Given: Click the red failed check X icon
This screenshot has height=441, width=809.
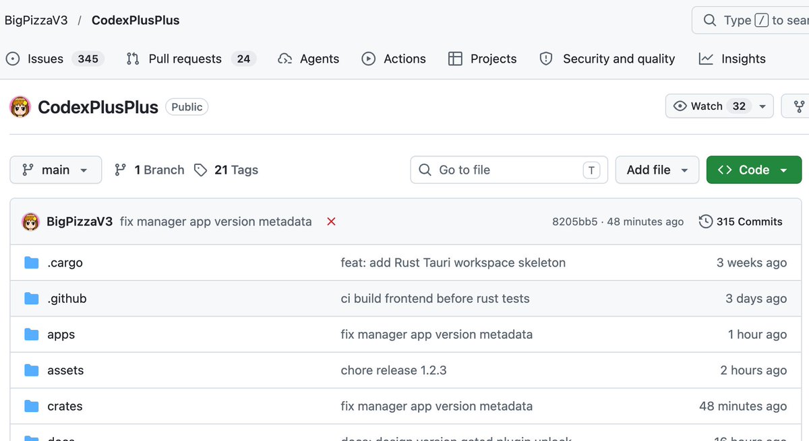Looking at the screenshot, I should point(331,222).
